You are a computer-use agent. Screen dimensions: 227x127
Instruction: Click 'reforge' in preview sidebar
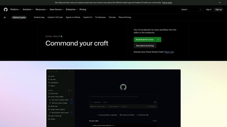point(53,119)
